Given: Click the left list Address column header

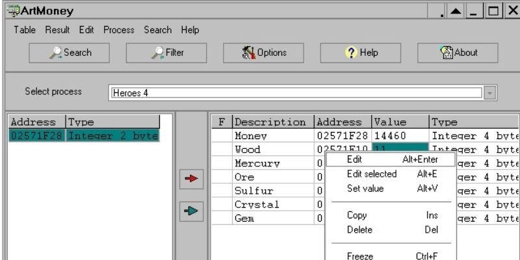Looking at the screenshot, I should 37,122.
